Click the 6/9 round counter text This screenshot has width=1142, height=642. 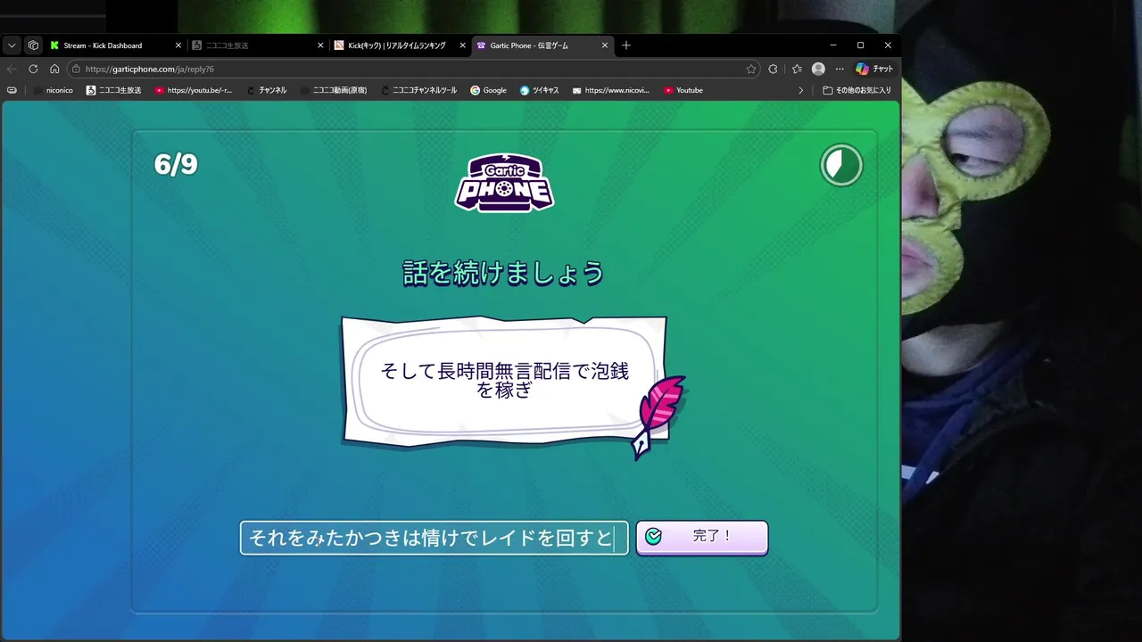tap(176, 164)
